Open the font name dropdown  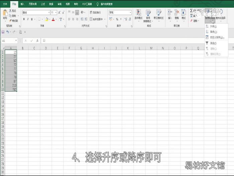(49, 13)
